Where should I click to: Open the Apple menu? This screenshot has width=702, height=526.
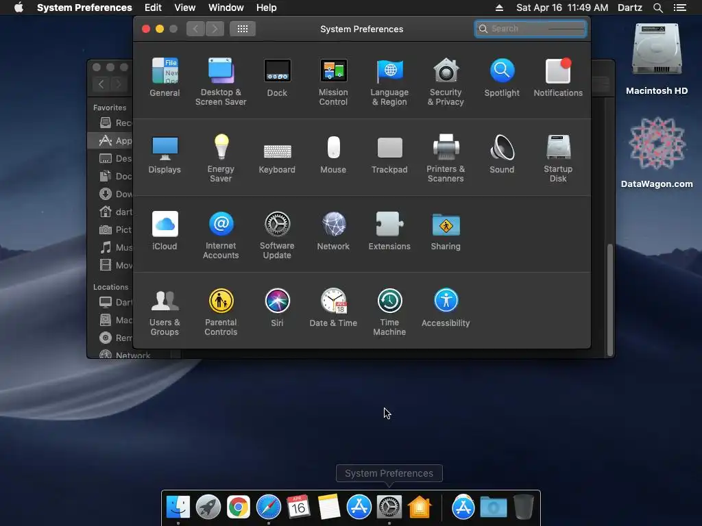click(x=19, y=8)
